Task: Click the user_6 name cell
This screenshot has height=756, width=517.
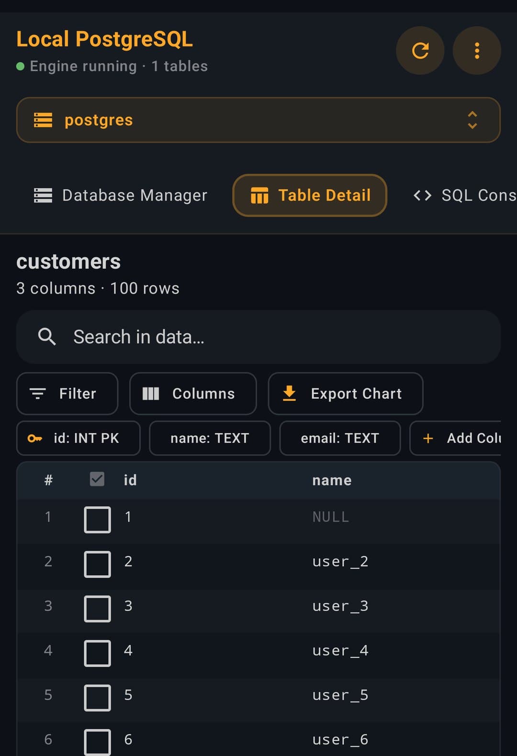Action: [x=340, y=739]
